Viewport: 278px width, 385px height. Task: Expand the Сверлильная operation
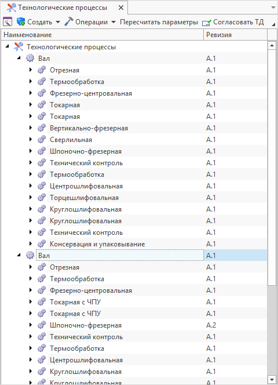tap(31, 139)
